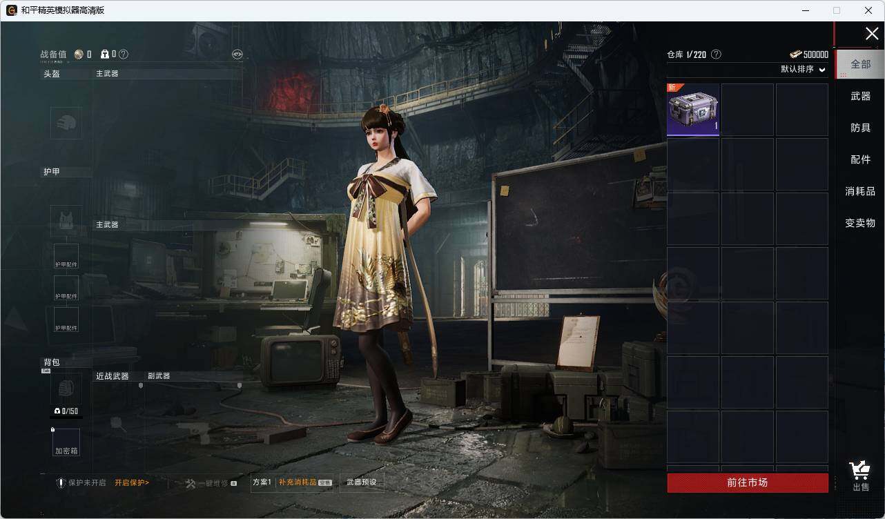This screenshot has width=885, height=519.
Task: Select the 防具 category tab
Action: (x=860, y=128)
